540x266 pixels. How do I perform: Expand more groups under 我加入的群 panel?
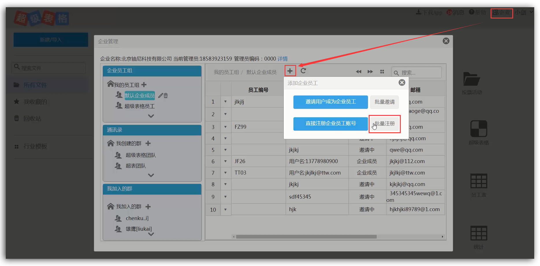151,235
